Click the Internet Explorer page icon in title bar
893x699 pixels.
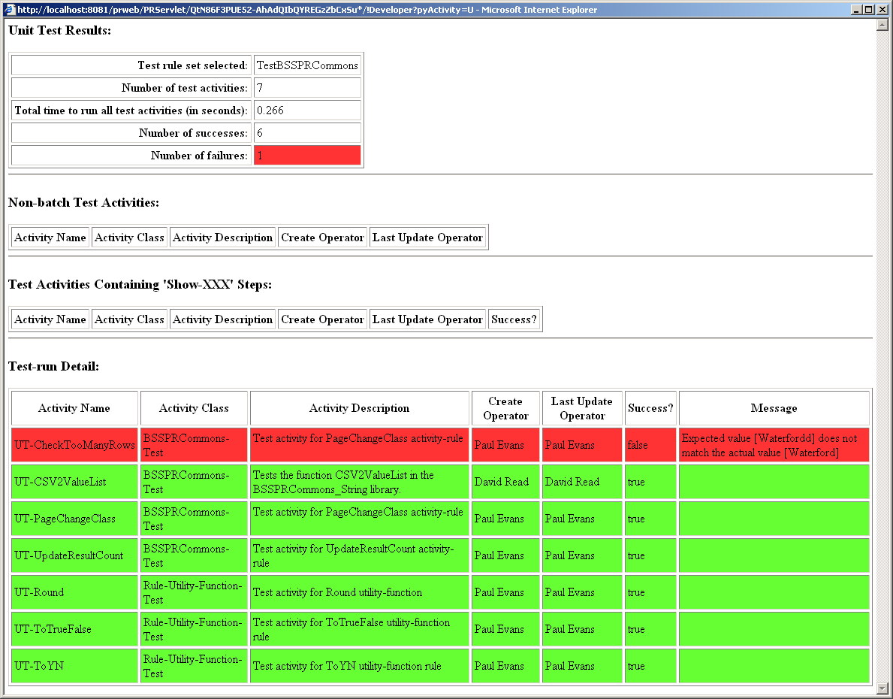(9, 9)
